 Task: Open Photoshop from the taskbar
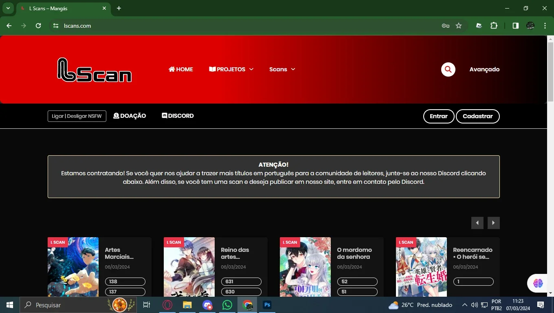(267, 305)
